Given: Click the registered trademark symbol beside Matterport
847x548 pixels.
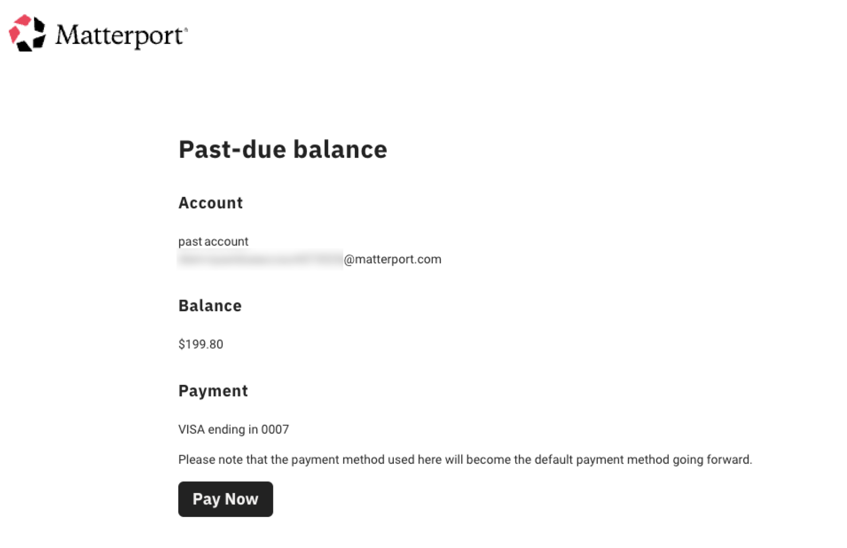Looking at the screenshot, I should click(186, 29).
